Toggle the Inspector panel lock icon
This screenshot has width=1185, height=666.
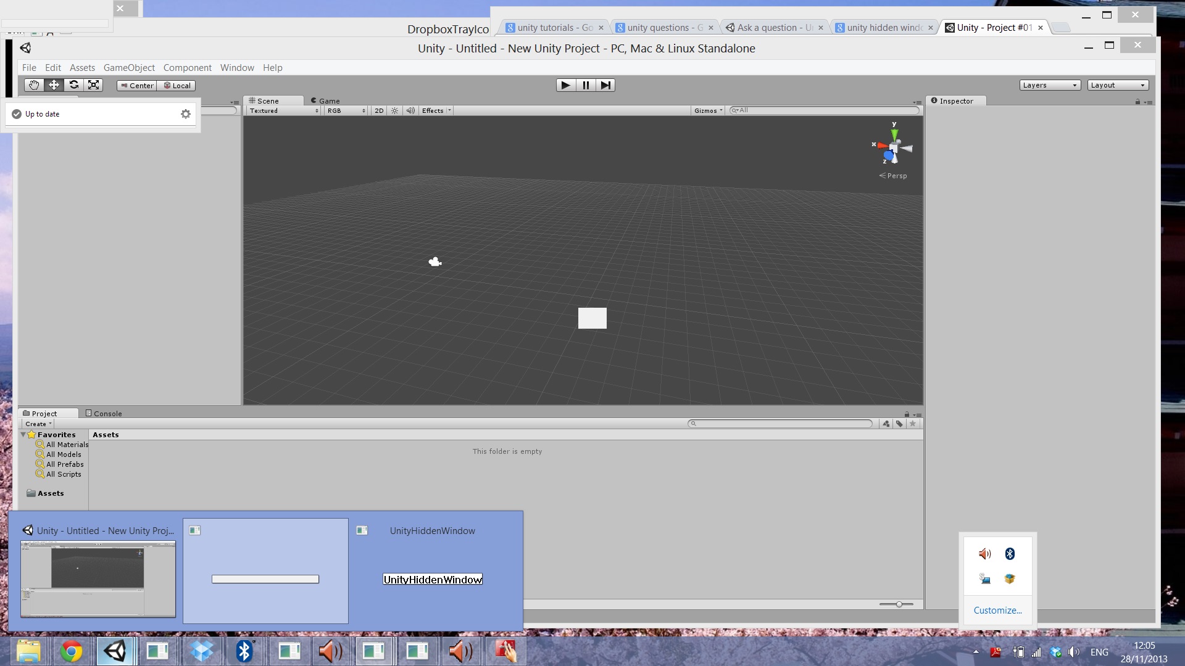click(1137, 102)
